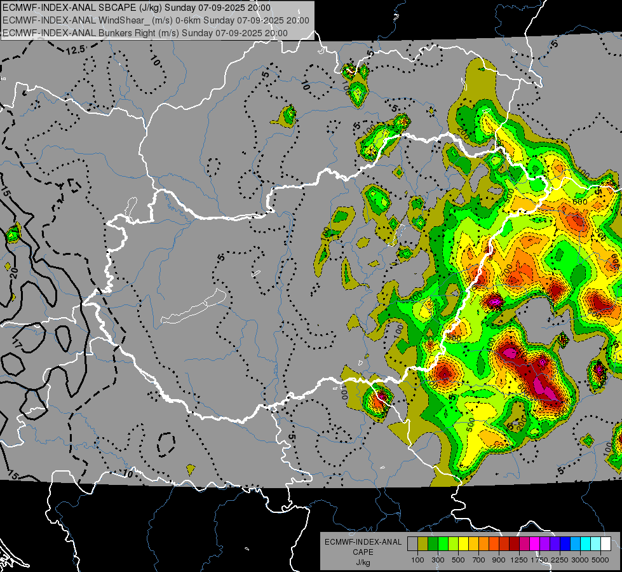Click the 5000 tick label in the legend
The width and height of the screenshot is (622, 572).
pyautogui.click(x=600, y=560)
